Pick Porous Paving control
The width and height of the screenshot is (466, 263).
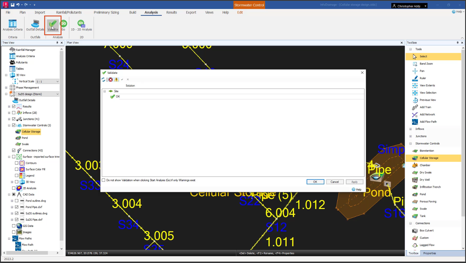coord(428,202)
